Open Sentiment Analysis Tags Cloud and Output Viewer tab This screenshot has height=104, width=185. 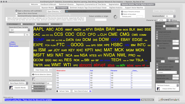coord(88,8)
